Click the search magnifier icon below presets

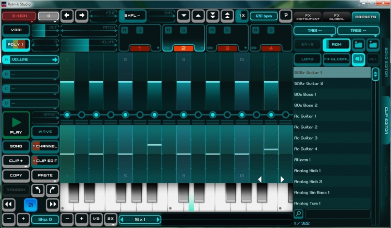coord(298,213)
